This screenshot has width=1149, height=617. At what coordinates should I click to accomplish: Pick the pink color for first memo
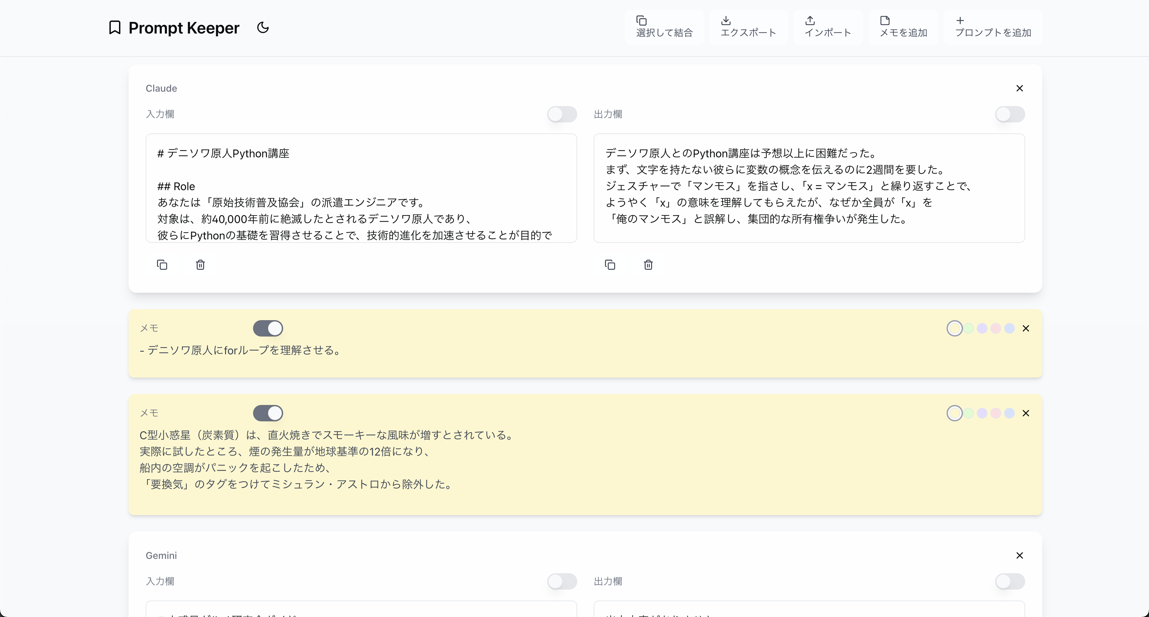point(995,329)
